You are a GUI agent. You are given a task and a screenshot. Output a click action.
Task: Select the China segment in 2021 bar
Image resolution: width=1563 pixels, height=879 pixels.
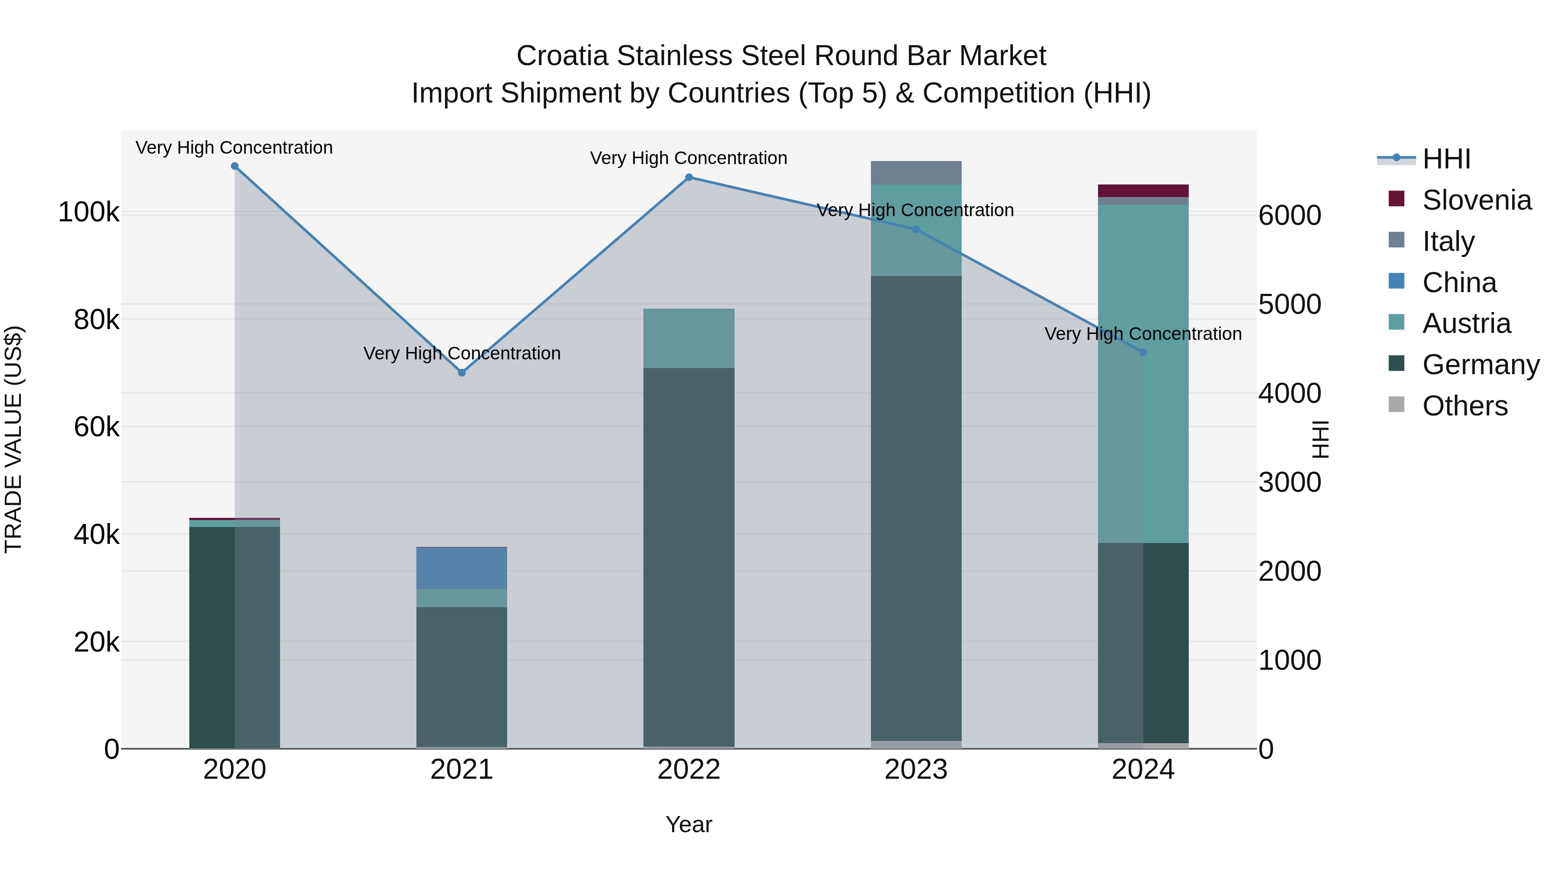462,568
